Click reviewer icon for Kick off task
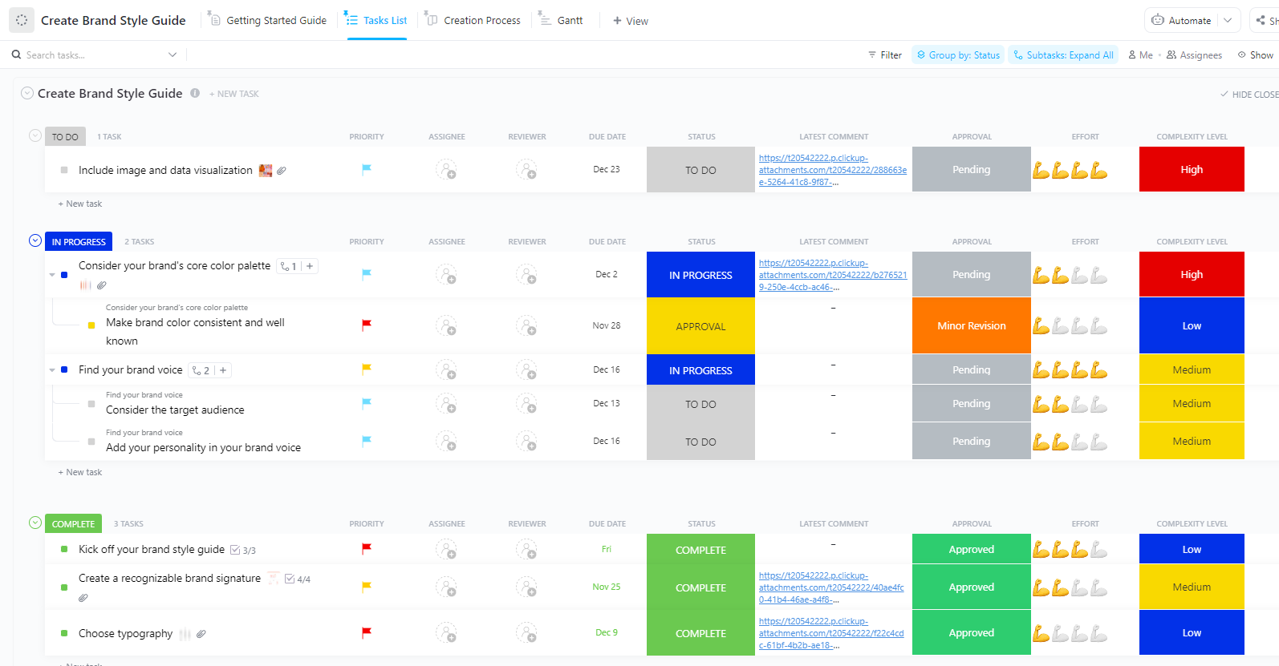 coord(526,550)
